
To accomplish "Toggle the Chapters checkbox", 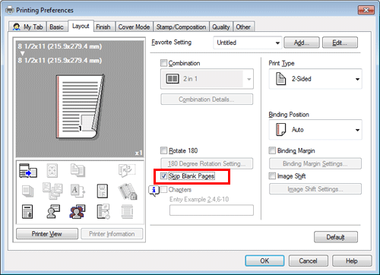I will click(x=163, y=189).
